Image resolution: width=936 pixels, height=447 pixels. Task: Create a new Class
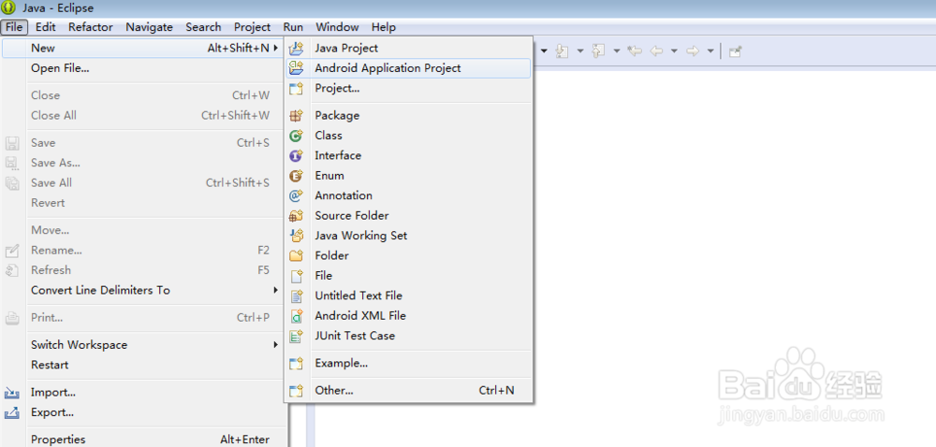tap(329, 136)
